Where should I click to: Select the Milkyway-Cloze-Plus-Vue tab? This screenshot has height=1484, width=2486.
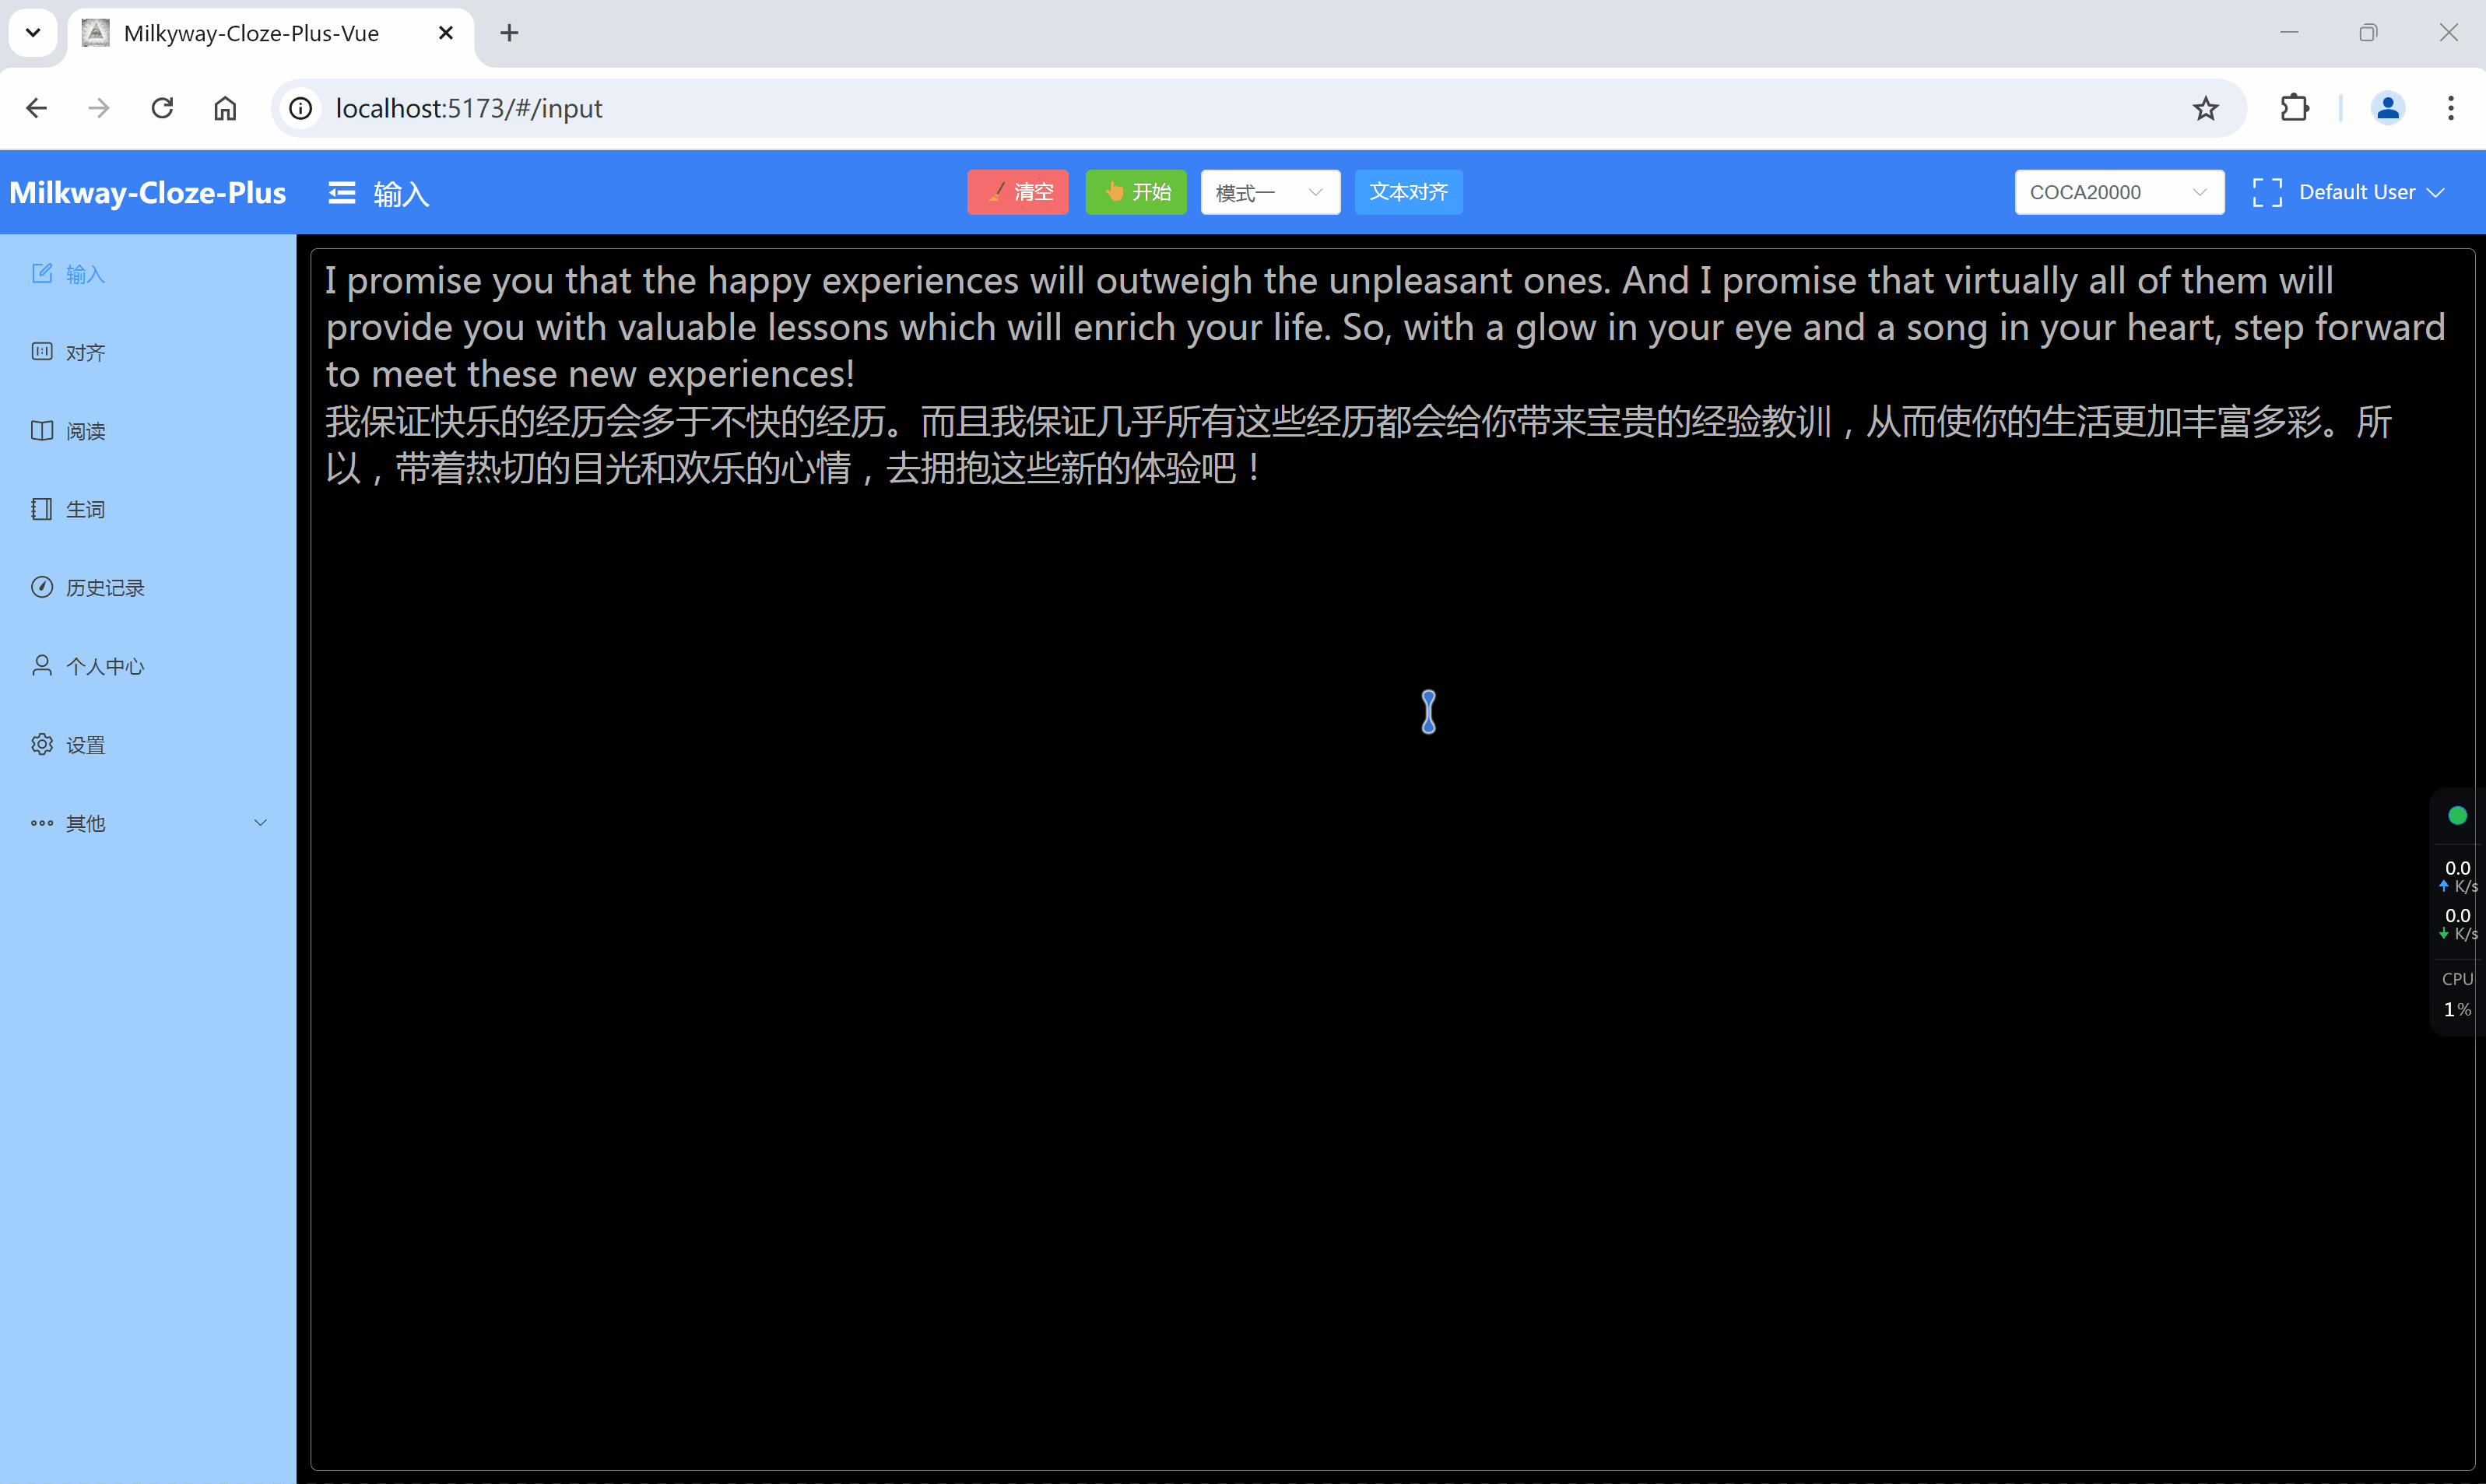coord(270,33)
